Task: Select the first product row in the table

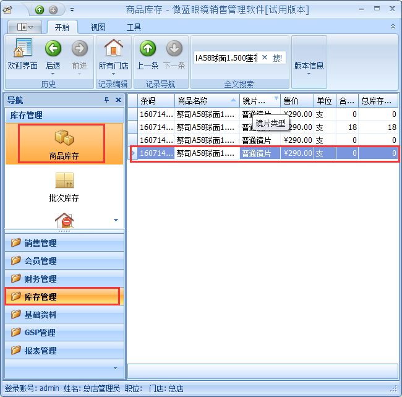Action: click(x=263, y=114)
